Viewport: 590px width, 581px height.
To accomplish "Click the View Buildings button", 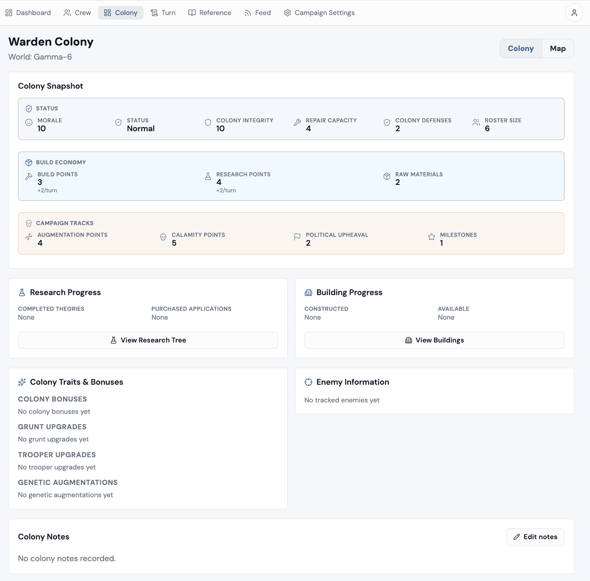I will click(x=434, y=340).
